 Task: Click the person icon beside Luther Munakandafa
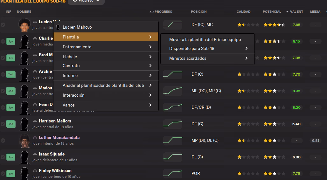[x=35, y=138]
